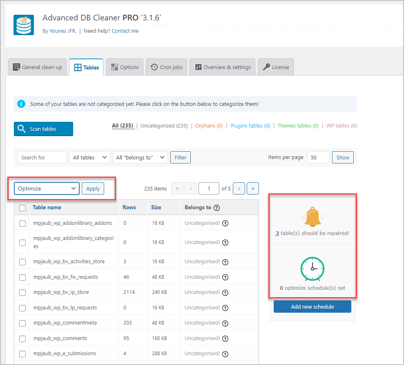Open the Optimize bulk action dropdown

pyautogui.click(x=46, y=188)
